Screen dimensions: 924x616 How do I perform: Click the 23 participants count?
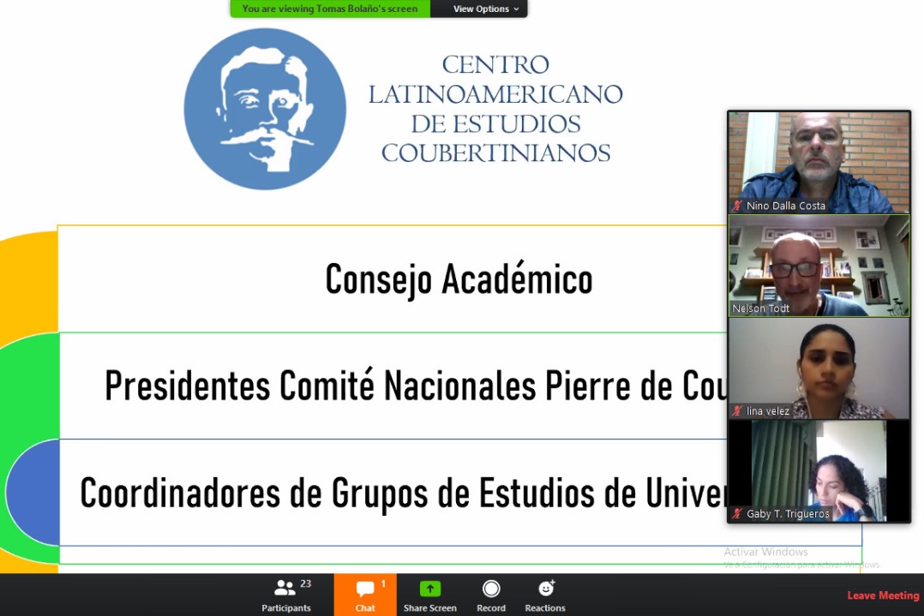tap(305, 583)
